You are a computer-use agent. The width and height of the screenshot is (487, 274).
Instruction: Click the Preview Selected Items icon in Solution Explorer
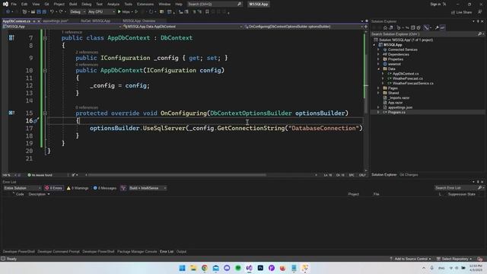point(443,27)
